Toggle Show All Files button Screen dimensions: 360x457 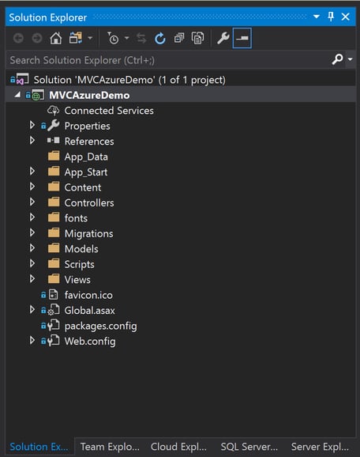(197, 38)
